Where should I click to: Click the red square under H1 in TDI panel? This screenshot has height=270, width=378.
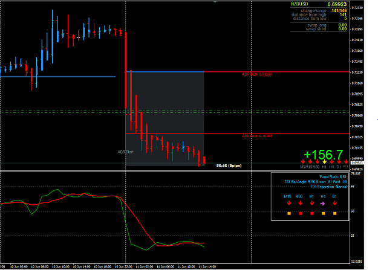pyautogui.click(x=312, y=213)
